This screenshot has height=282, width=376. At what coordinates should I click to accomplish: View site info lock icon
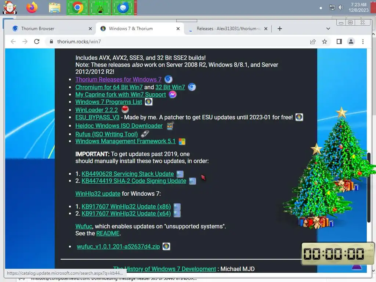[51, 41]
